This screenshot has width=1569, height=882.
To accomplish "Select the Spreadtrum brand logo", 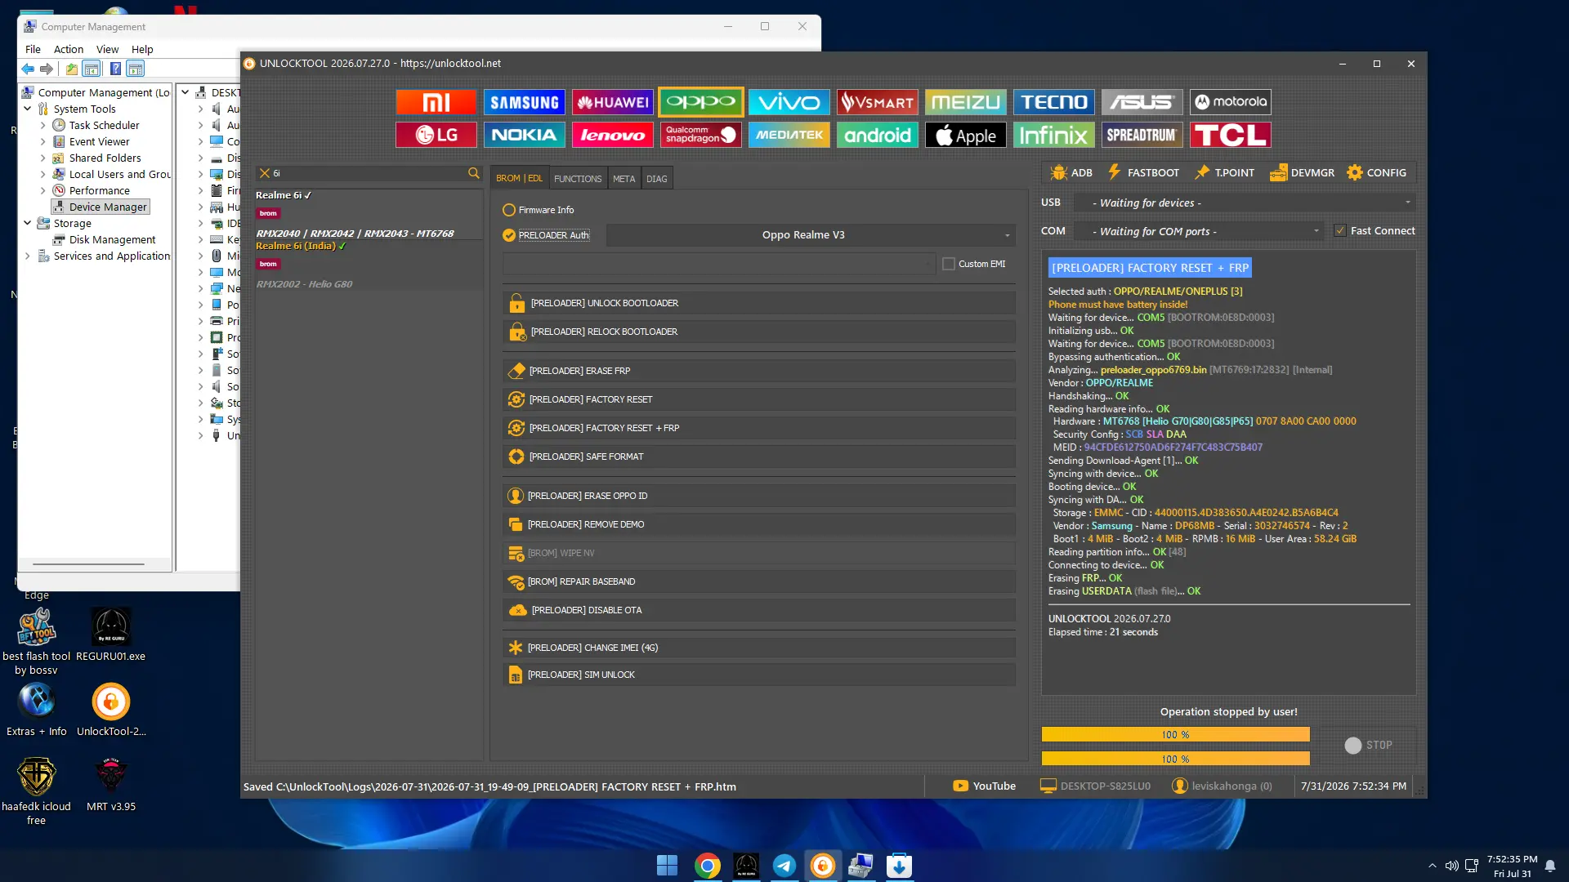I will (1142, 135).
